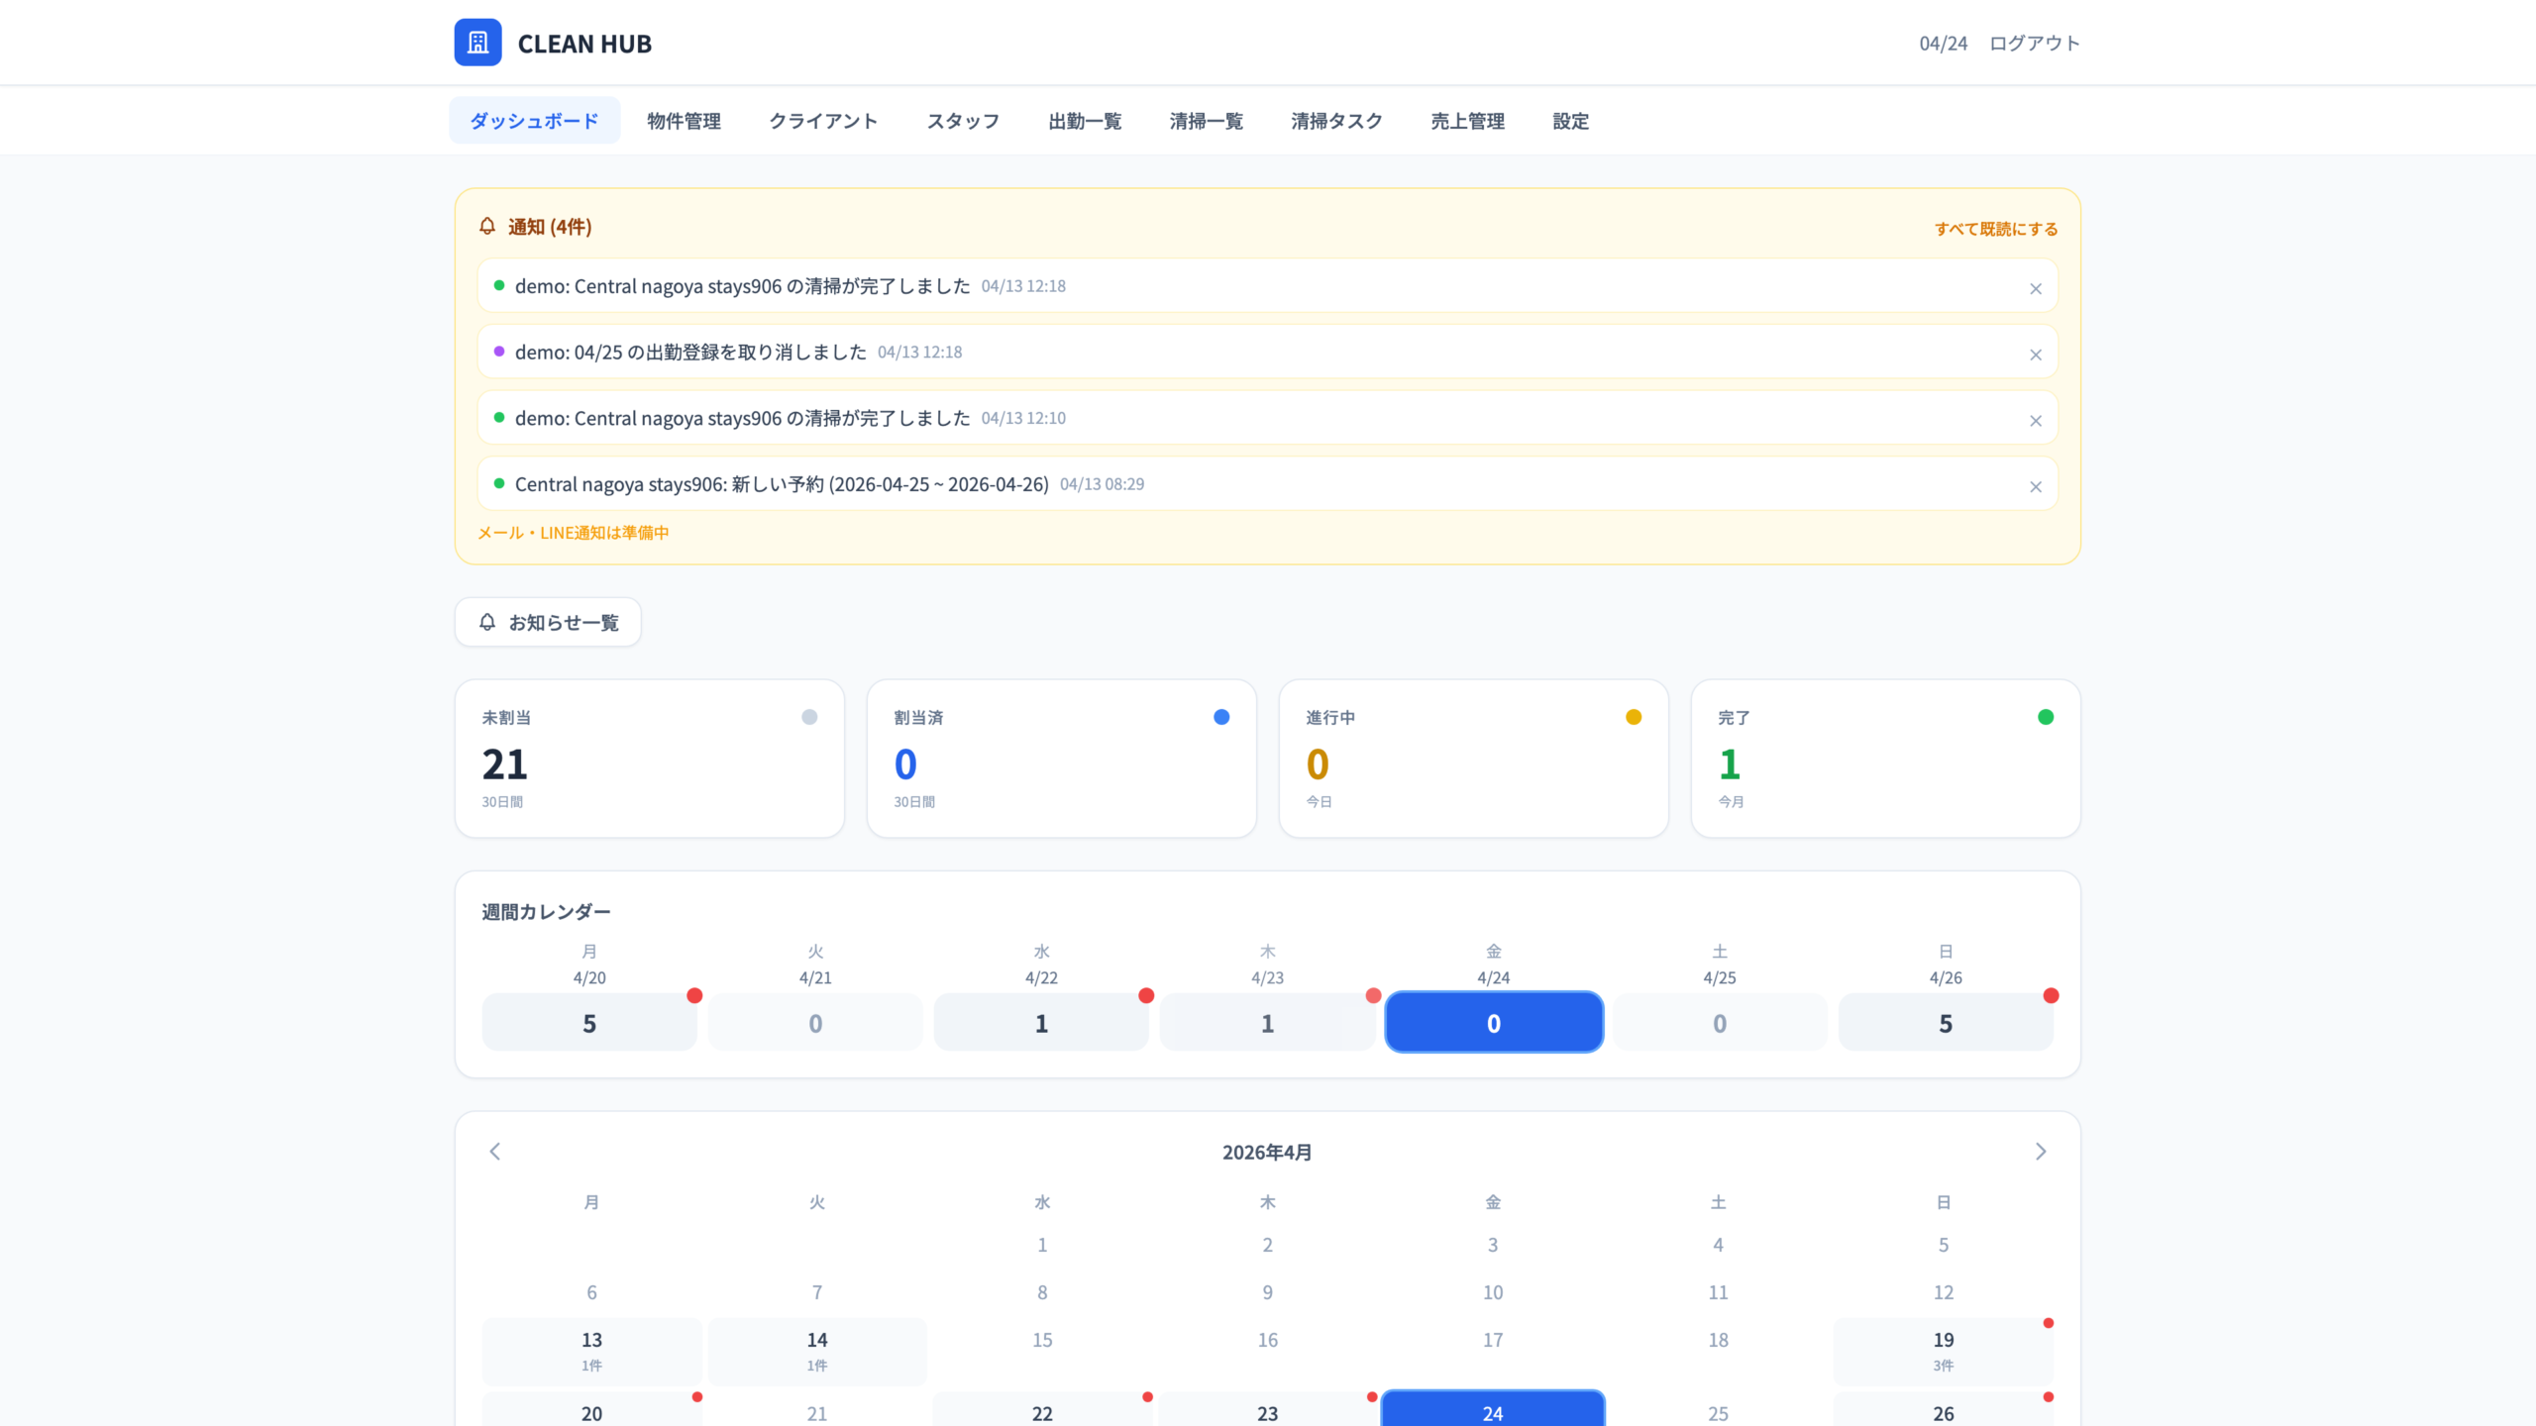2536x1426 pixels.
Task: Select day 18 in monthly calendar
Action: click(1719, 1340)
